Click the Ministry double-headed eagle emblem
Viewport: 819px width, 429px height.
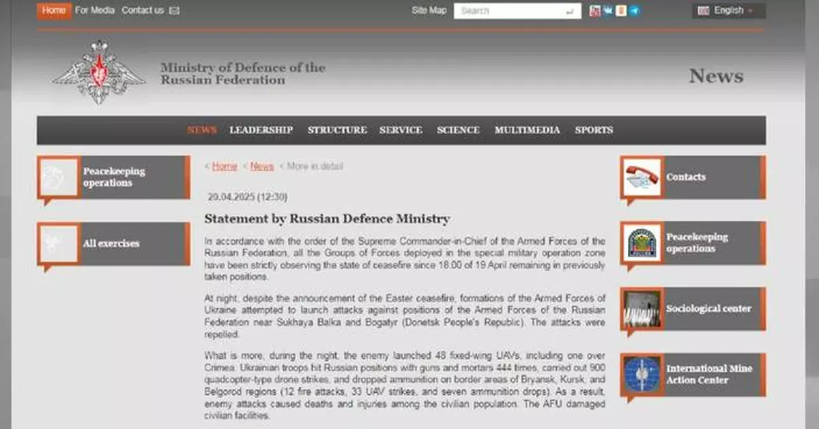[x=99, y=72]
